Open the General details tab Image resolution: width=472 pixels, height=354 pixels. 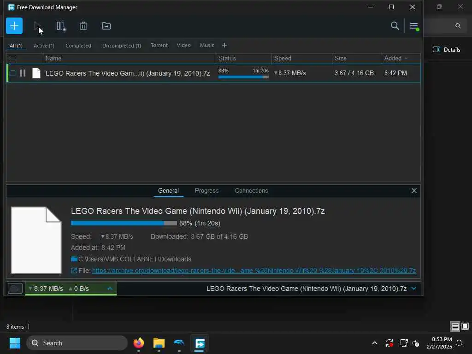(x=168, y=191)
